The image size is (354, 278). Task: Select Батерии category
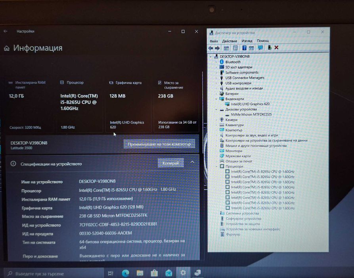(232, 94)
